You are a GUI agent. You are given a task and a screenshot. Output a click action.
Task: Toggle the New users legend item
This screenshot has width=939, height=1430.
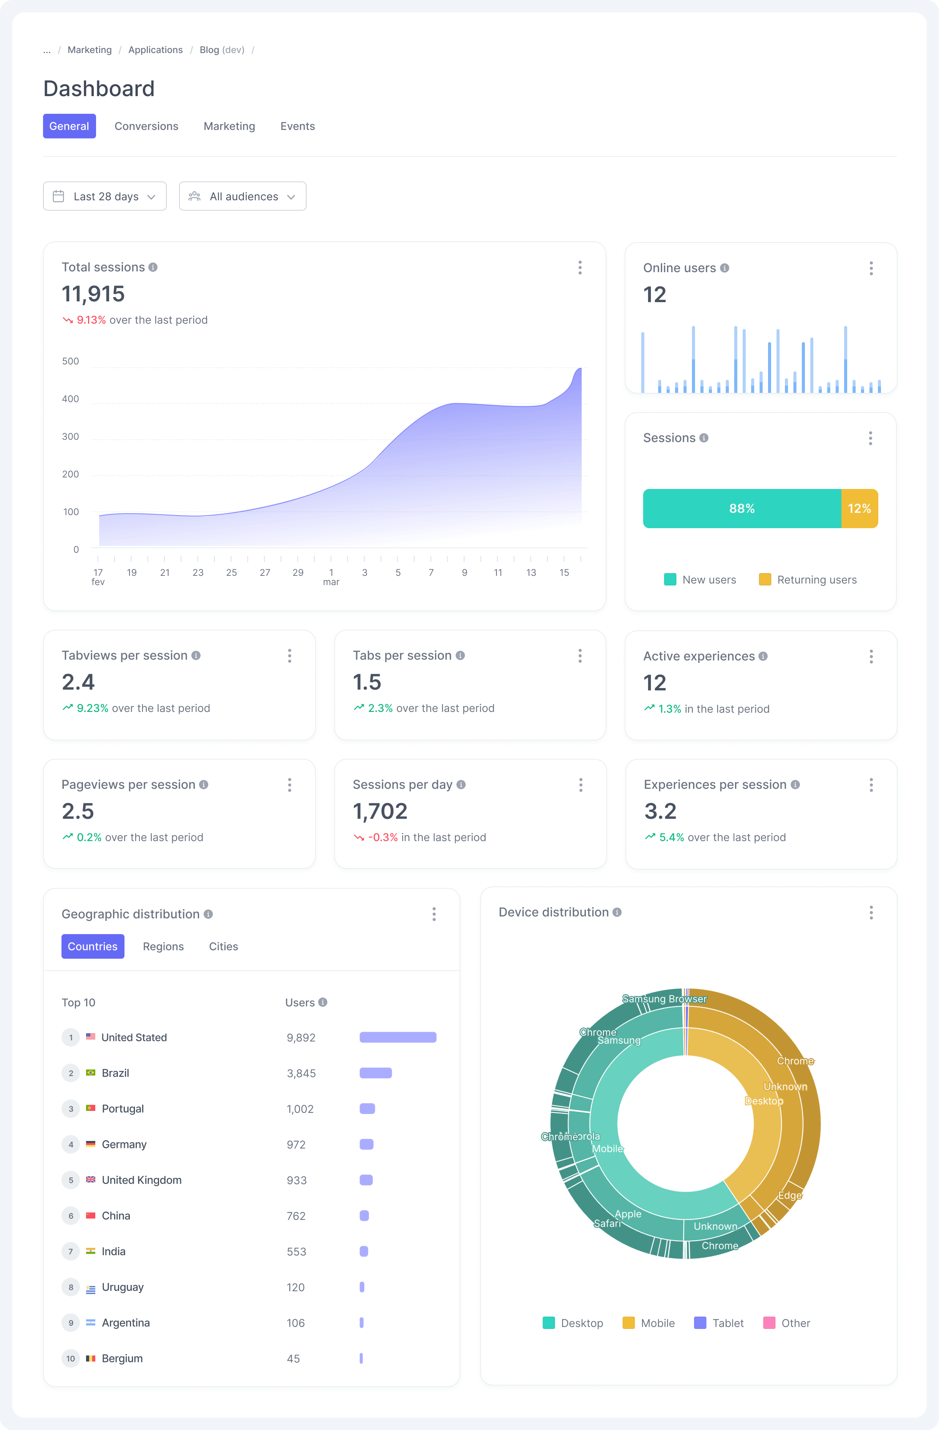(x=700, y=579)
